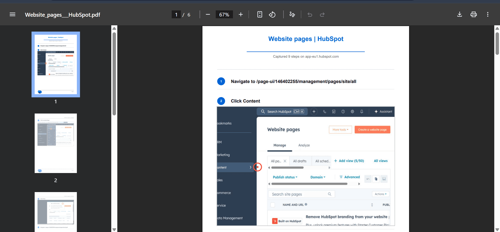Open the Actions dropdown

[381, 194]
